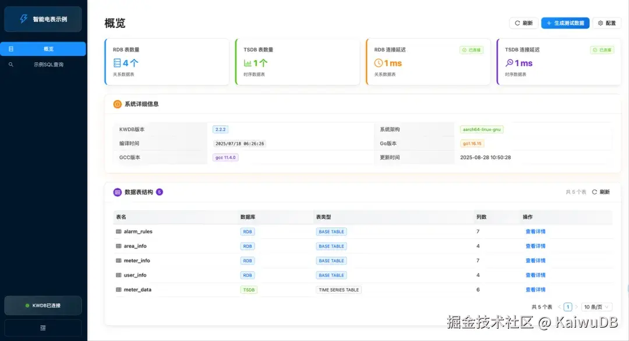629x341 pixels.
Task: Click the RDB 表数量 database icon
Action: (x=117, y=63)
